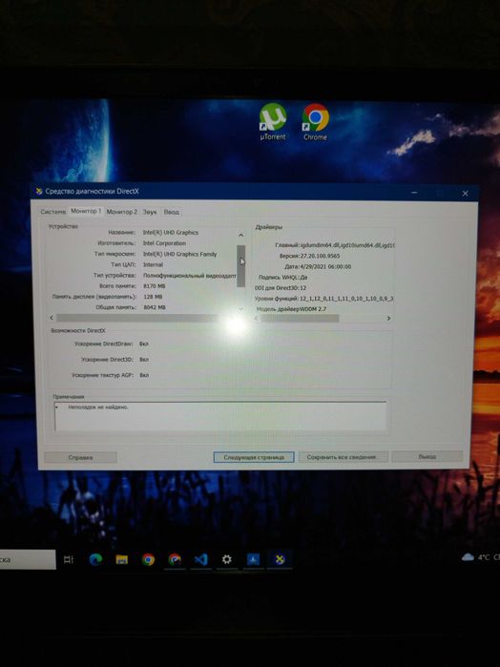Click the 'Неполадок не найдено' notes text
This screenshot has width=500, height=667.
click(x=98, y=407)
